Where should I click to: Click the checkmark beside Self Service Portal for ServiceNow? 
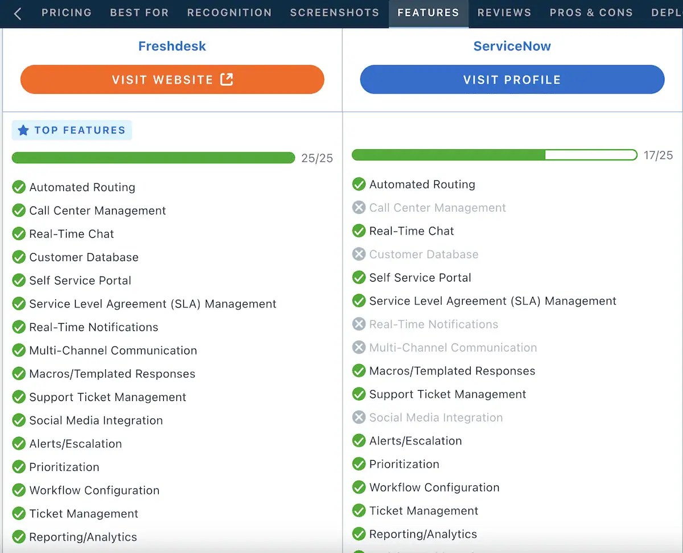click(x=359, y=278)
